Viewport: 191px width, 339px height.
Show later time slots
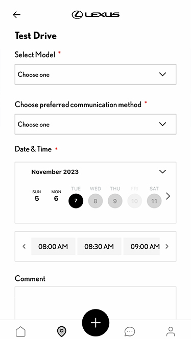coord(167,246)
